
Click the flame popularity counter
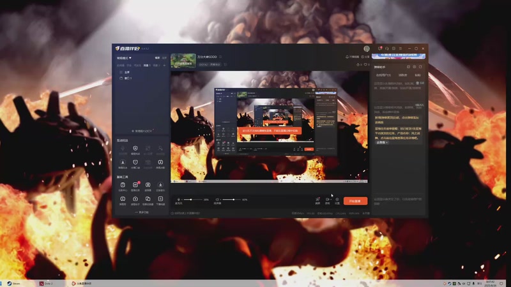[x=360, y=65]
